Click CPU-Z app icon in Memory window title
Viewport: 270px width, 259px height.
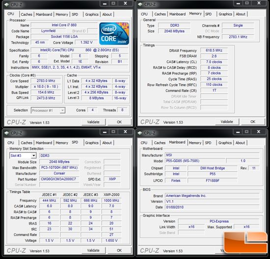point(140,4)
